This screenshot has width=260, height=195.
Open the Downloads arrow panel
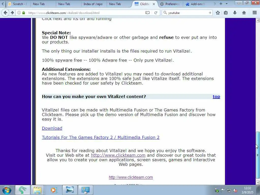point(235,13)
